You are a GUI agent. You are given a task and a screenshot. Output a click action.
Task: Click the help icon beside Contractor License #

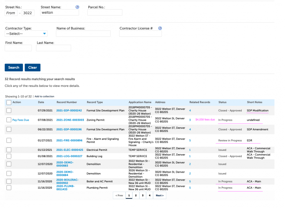pyautogui.click(x=160, y=28)
